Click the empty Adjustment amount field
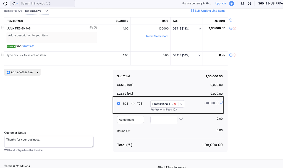Screen dimensions: 283x168 pyautogui.click(x=164, y=119)
